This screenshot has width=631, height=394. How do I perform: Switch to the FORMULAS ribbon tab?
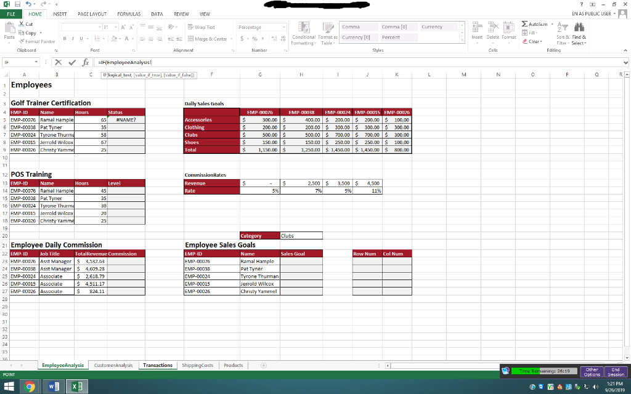tap(128, 14)
